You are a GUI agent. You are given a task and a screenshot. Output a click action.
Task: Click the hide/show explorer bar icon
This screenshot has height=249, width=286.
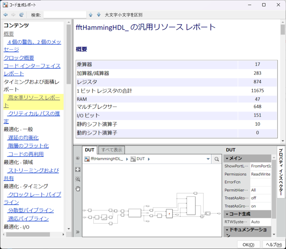click(x=77, y=158)
